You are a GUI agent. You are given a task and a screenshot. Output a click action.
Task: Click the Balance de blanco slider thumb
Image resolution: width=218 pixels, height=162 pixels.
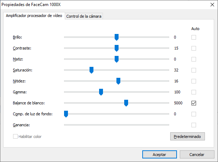click(x=126, y=103)
